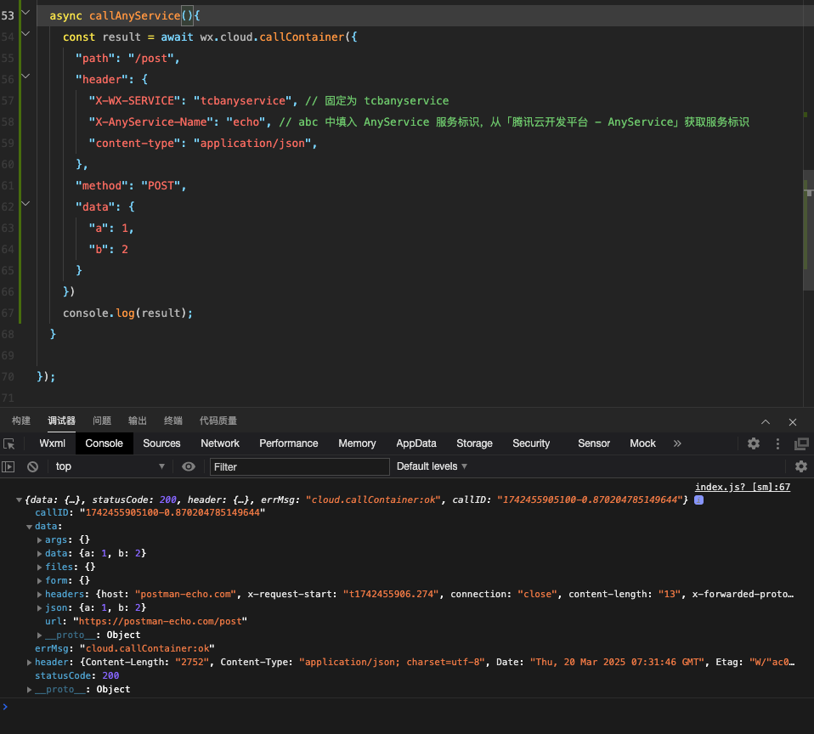Screen dimensions: 814x734
Task: Go to the Network tab
Action: (x=220, y=443)
